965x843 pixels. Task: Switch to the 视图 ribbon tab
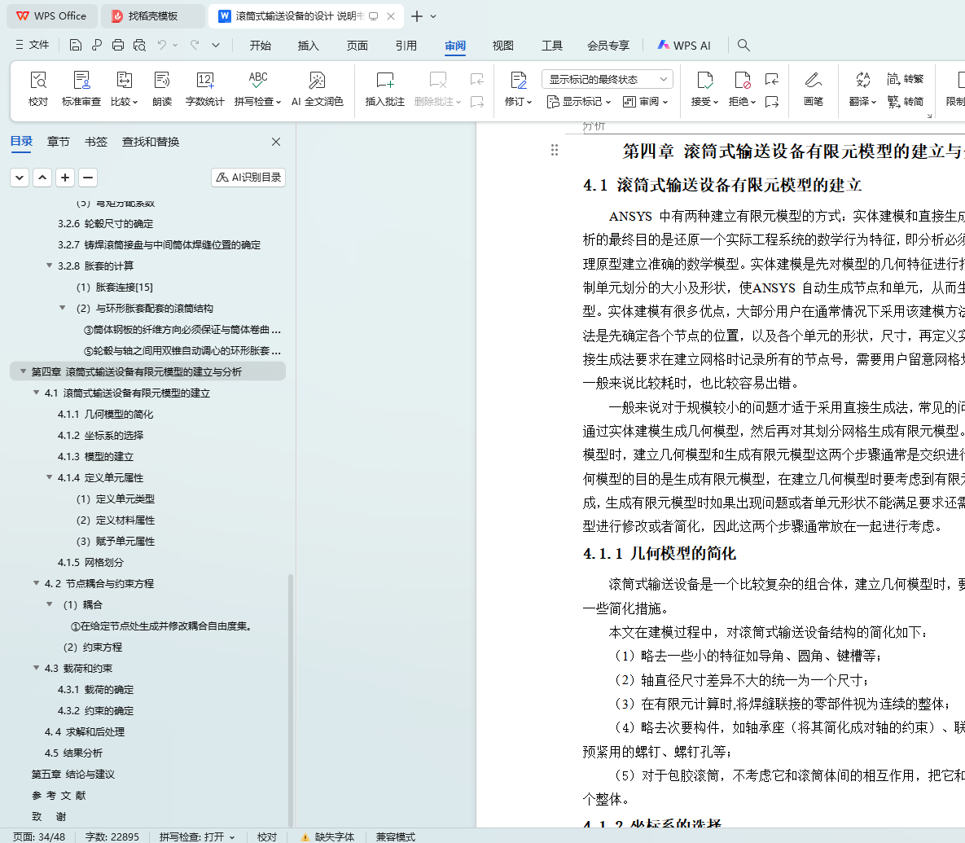tap(502, 46)
